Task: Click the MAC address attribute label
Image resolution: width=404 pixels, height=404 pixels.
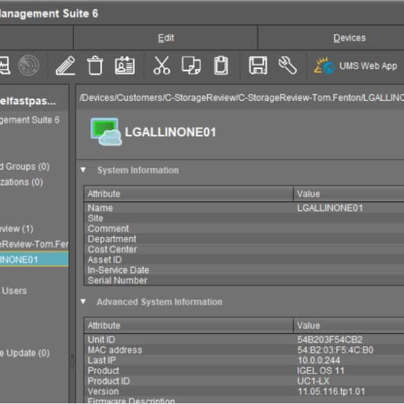Action: 115,350
